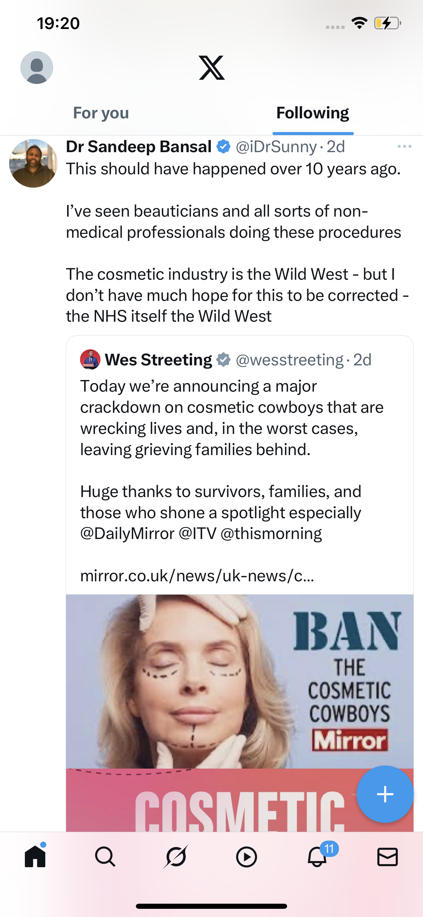Open the Ban the Cosmetic Cowboys image
This screenshot has height=917, width=423.
point(239,681)
